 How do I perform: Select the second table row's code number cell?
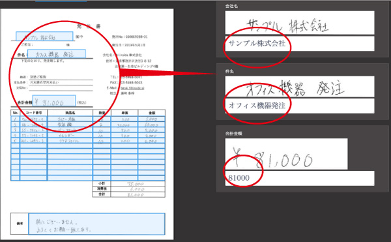[x=34, y=125]
